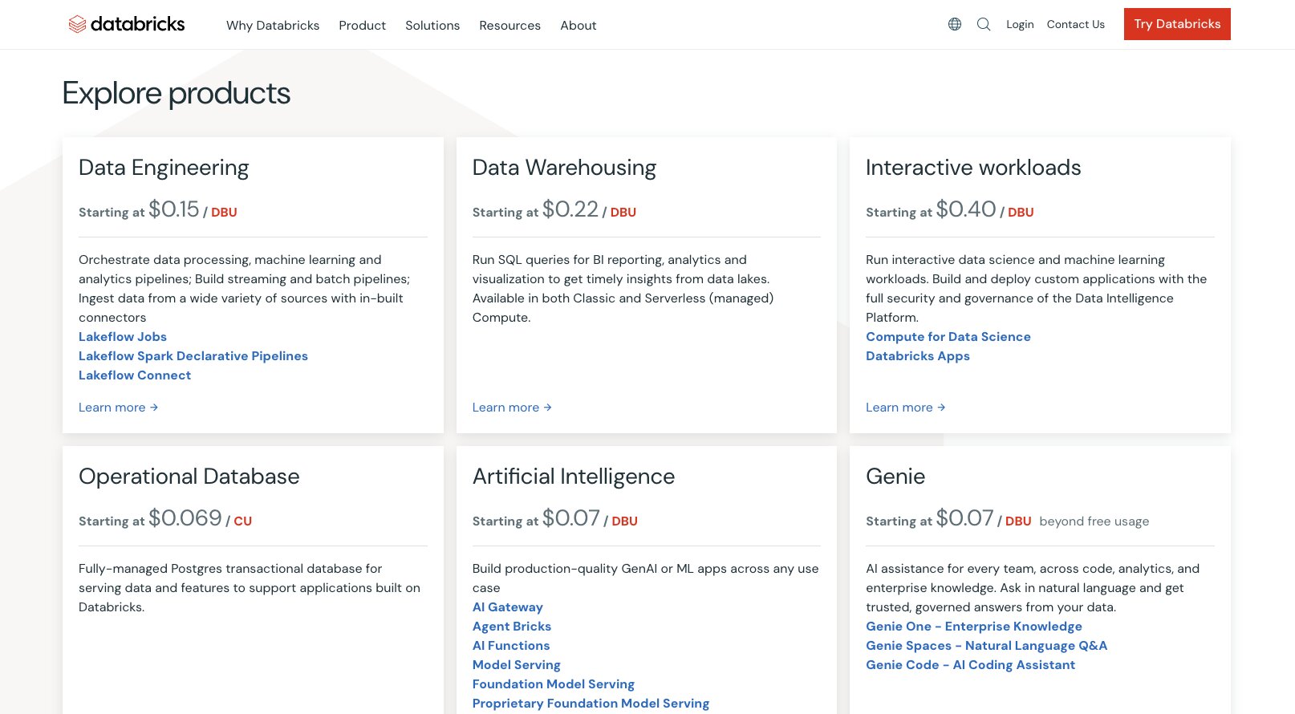
Task: Click the Databricks logo
Action: click(x=127, y=24)
